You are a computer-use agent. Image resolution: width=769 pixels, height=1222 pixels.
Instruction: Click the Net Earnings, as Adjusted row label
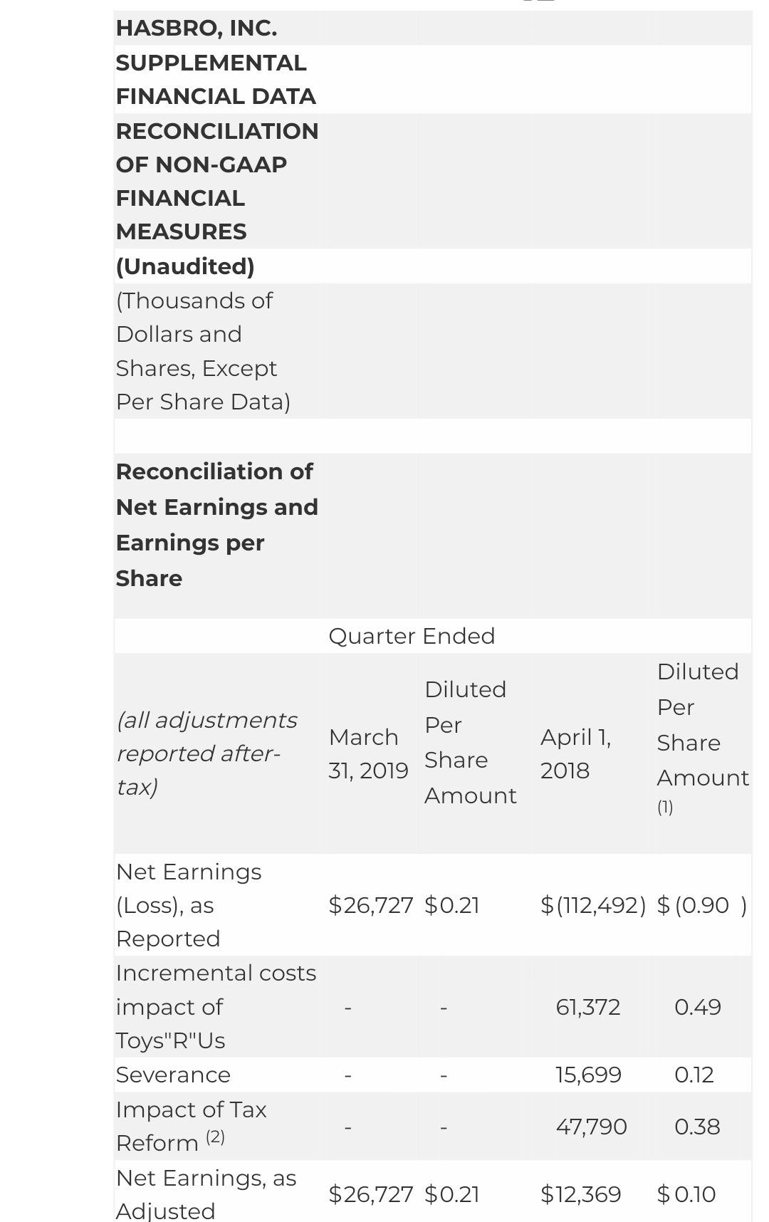click(206, 1194)
